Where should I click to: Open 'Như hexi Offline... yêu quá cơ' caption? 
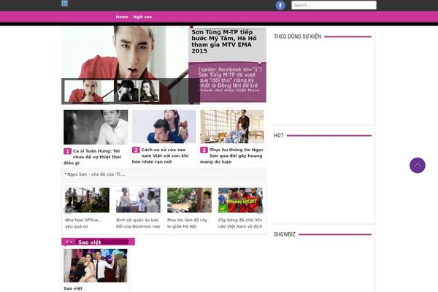click(83, 223)
